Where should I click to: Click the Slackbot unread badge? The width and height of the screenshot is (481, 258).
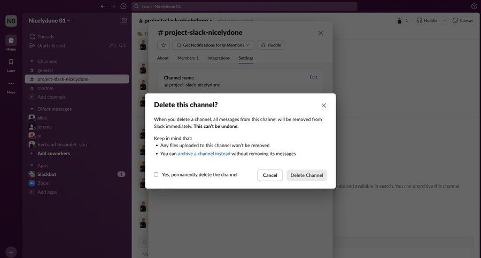(121, 174)
